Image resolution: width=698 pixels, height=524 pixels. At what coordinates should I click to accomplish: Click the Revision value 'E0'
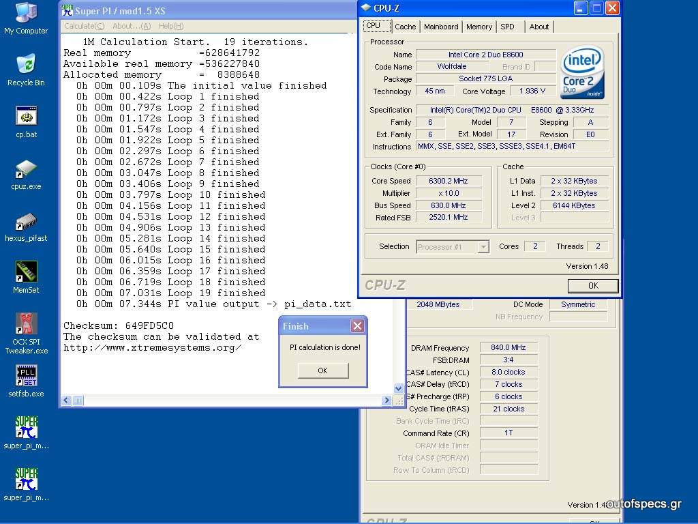tap(590, 134)
